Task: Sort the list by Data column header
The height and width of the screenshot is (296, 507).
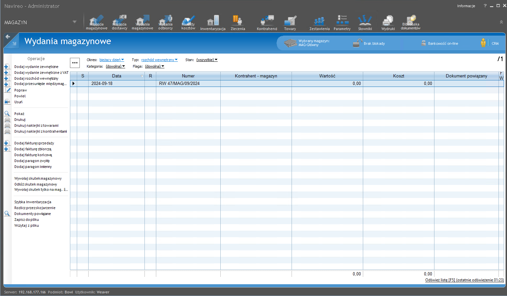Action: tap(116, 76)
